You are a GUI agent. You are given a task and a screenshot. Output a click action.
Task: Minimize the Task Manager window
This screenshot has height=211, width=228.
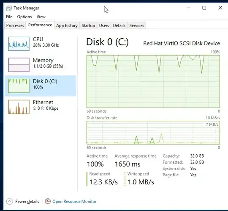point(189,8)
